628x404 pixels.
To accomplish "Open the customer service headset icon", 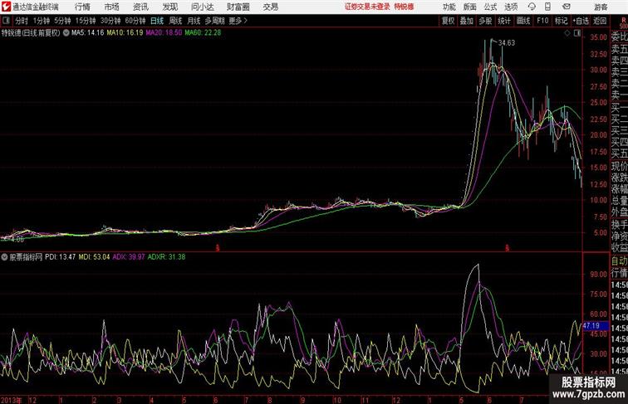I will 532,7.
